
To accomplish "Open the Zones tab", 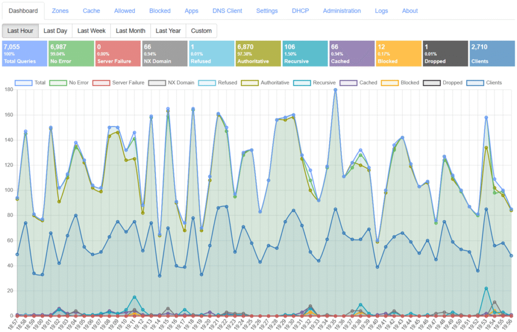I will (60, 11).
